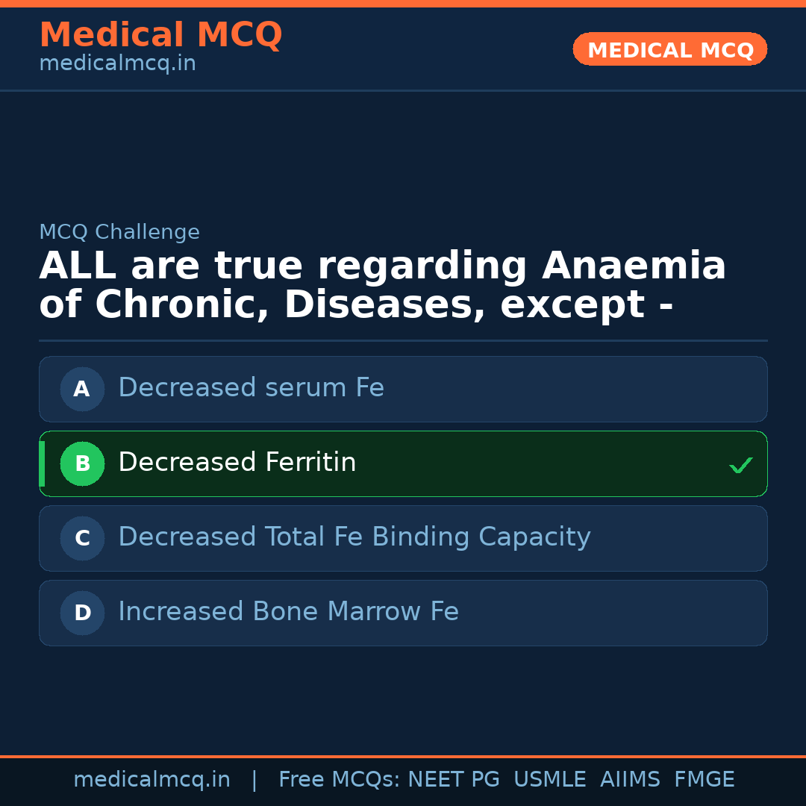Select the "Increased Bone Marrow Fe" answer text

[288, 612]
